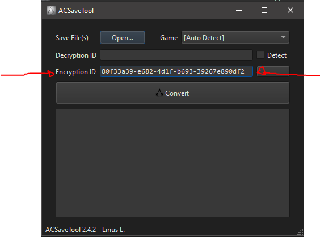This screenshot has height=237, width=320.
Task: Close the ACSaveTool window
Action: 290,10
